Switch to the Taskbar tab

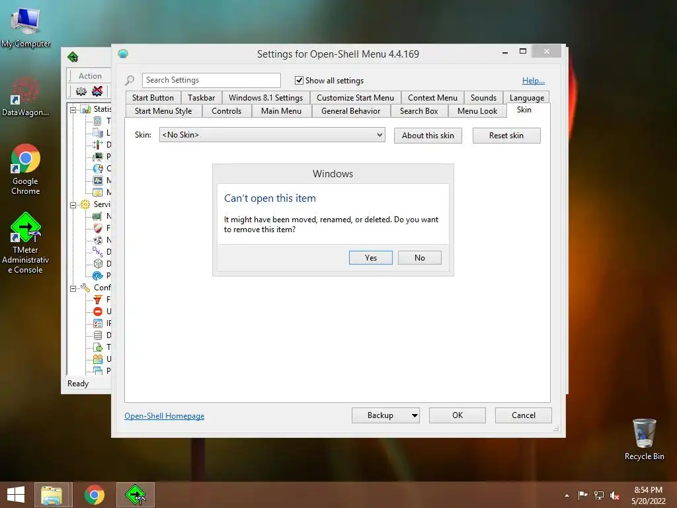tap(201, 98)
